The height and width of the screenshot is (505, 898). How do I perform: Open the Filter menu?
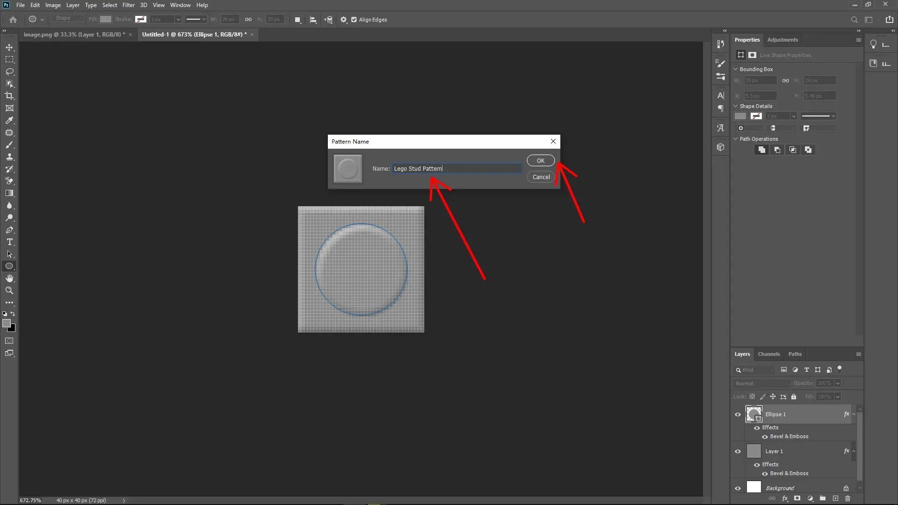pos(128,5)
